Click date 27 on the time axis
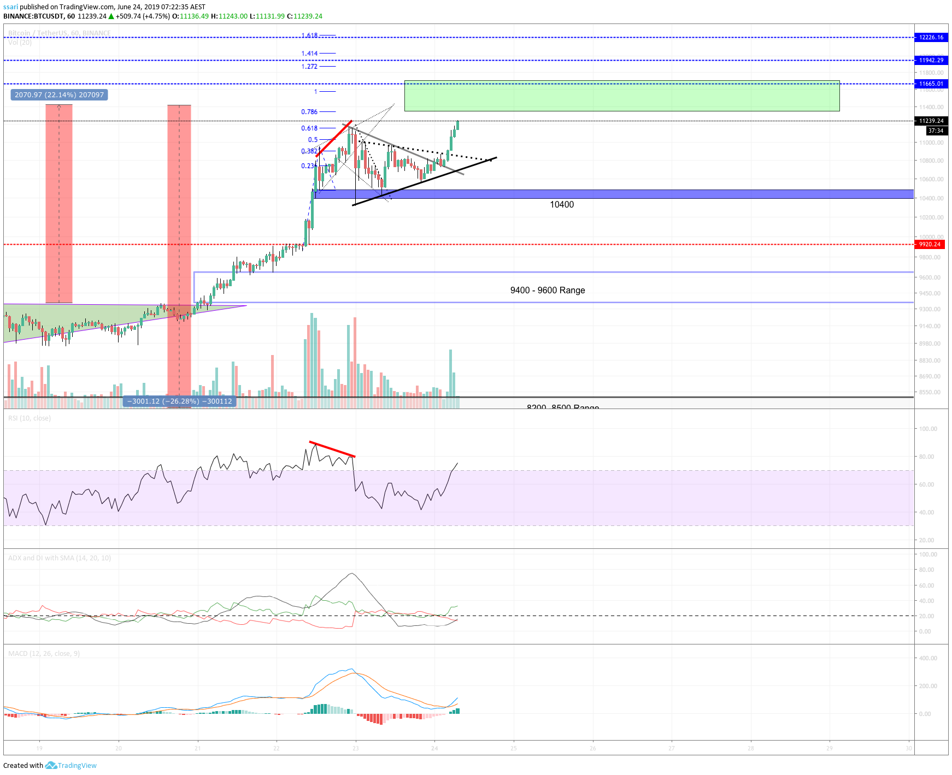 click(x=672, y=748)
